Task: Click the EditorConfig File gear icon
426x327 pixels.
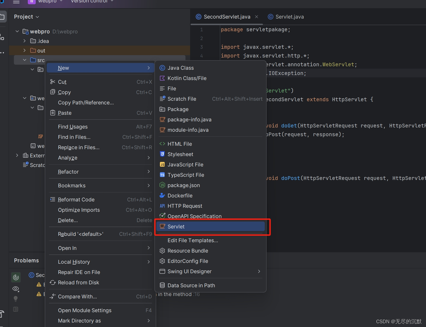Action: (x=162, y=261)
